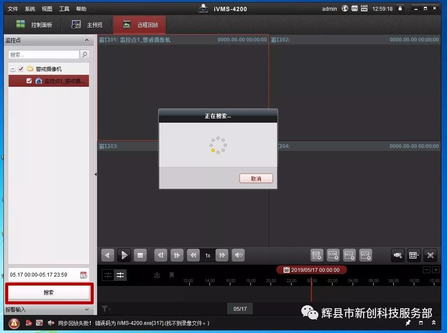The image size is (447, 333).
Task: Zoom in the timeline with plus
Action: tap(435, 270)
